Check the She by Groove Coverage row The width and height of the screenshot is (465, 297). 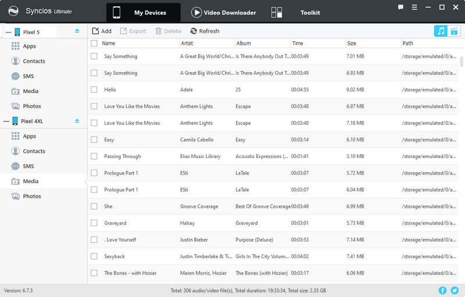tap(94, 206)
